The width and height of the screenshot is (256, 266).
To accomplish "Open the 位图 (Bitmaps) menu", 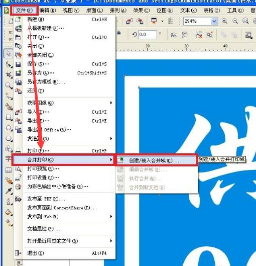I will (165, 11).
